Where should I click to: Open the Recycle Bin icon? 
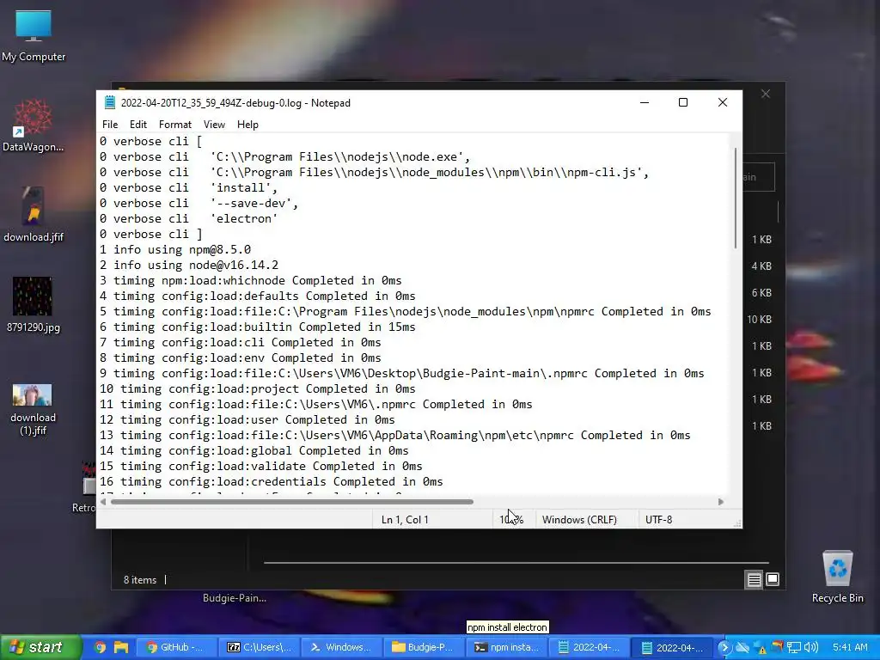837,577
